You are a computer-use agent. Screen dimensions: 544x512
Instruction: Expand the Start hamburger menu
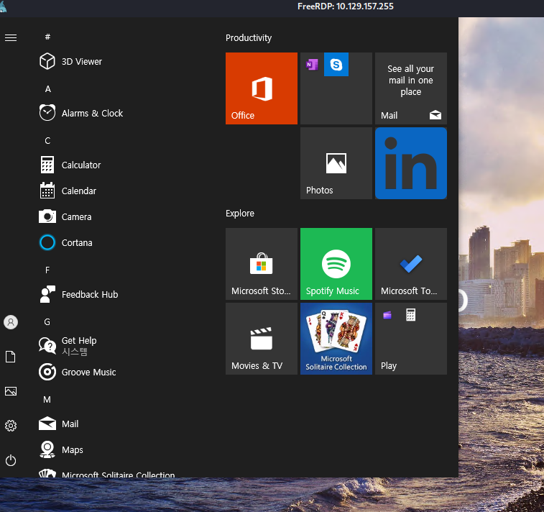point(11,37)
